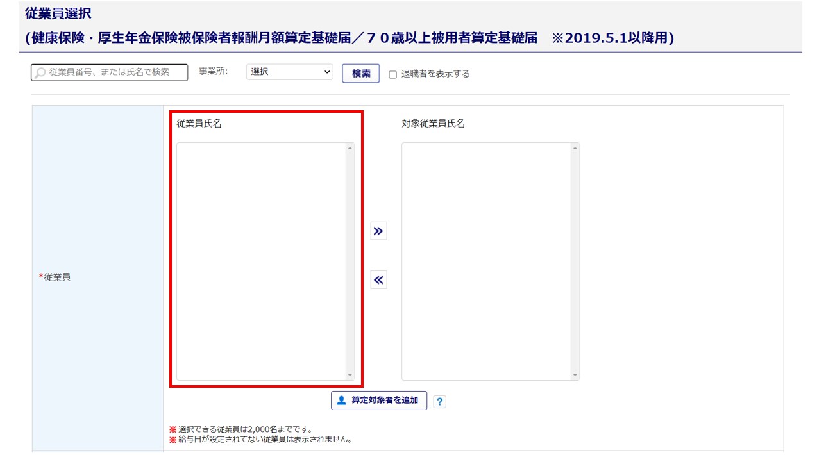Expand the 事業所 dropdown chevron

coord(327,72)
